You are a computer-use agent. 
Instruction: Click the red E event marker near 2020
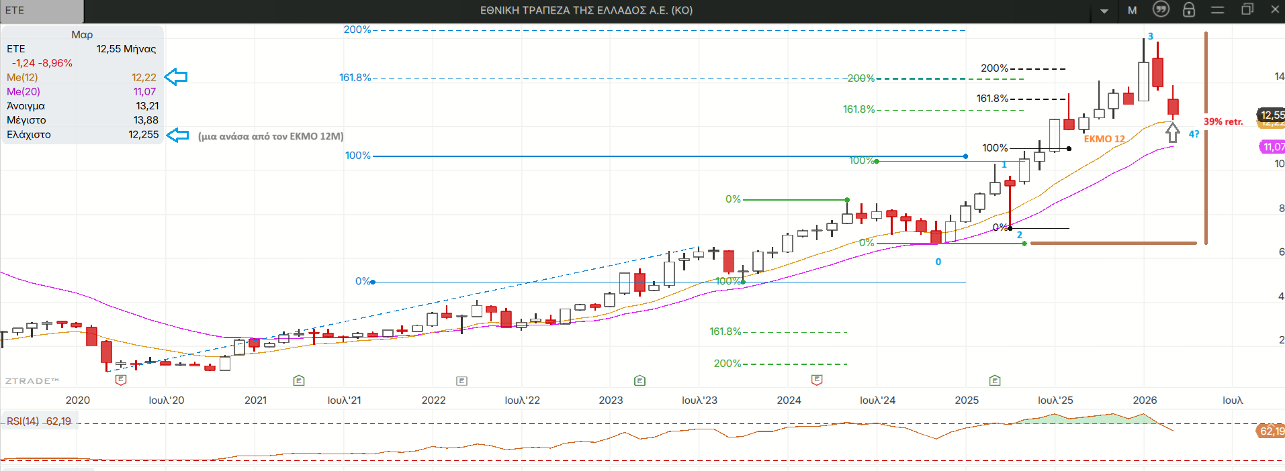[x=121, y=380]
